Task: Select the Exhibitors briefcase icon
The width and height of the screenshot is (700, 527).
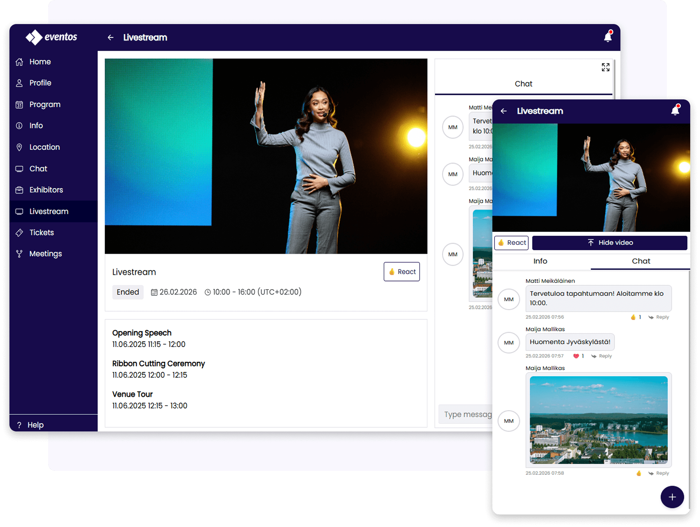Action: (19, 190)
